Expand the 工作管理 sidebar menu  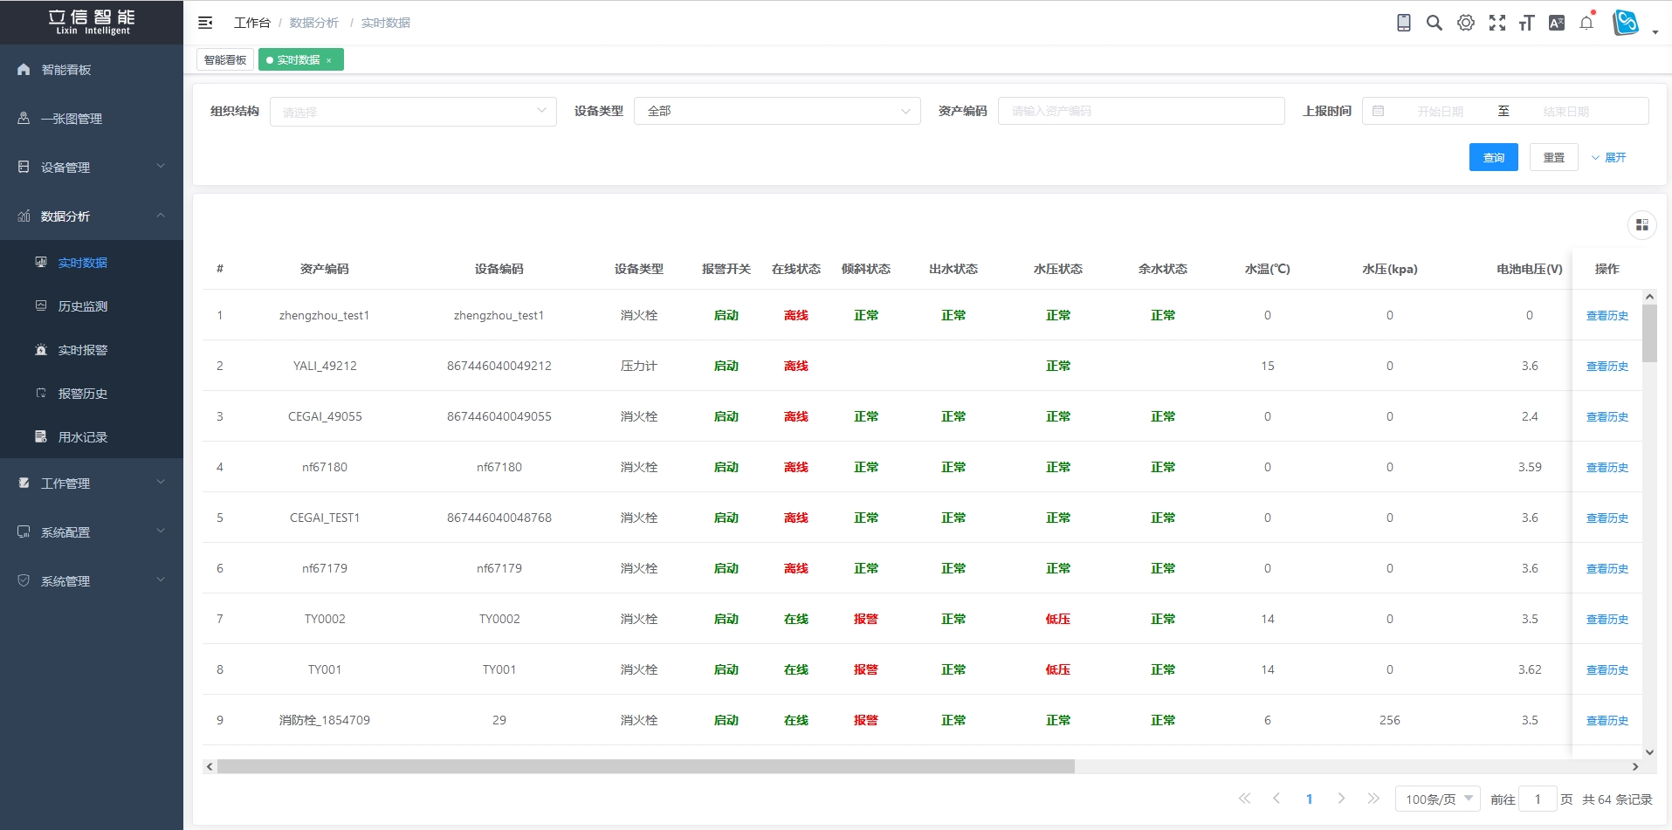click(x=92, y=484)
